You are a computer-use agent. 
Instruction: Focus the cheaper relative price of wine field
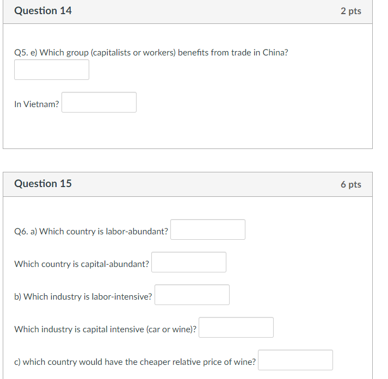pos(295,360)
